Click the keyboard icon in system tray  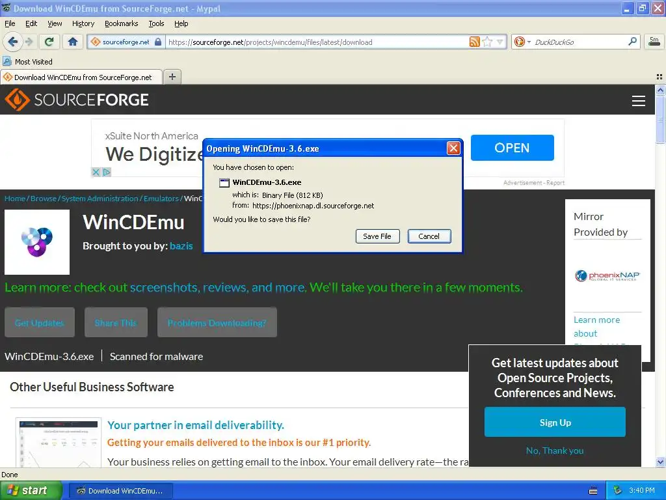(593, 491)
